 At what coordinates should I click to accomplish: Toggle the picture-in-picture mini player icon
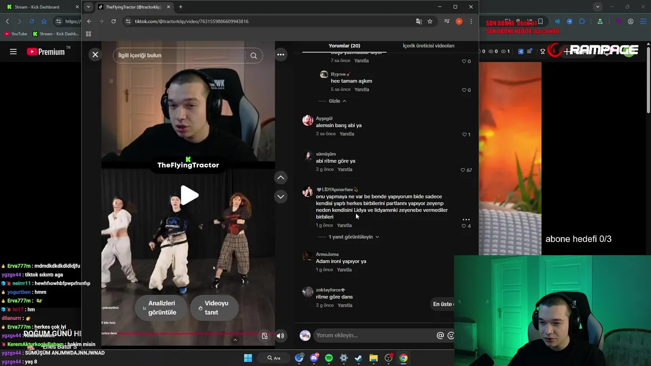point(264,335)
